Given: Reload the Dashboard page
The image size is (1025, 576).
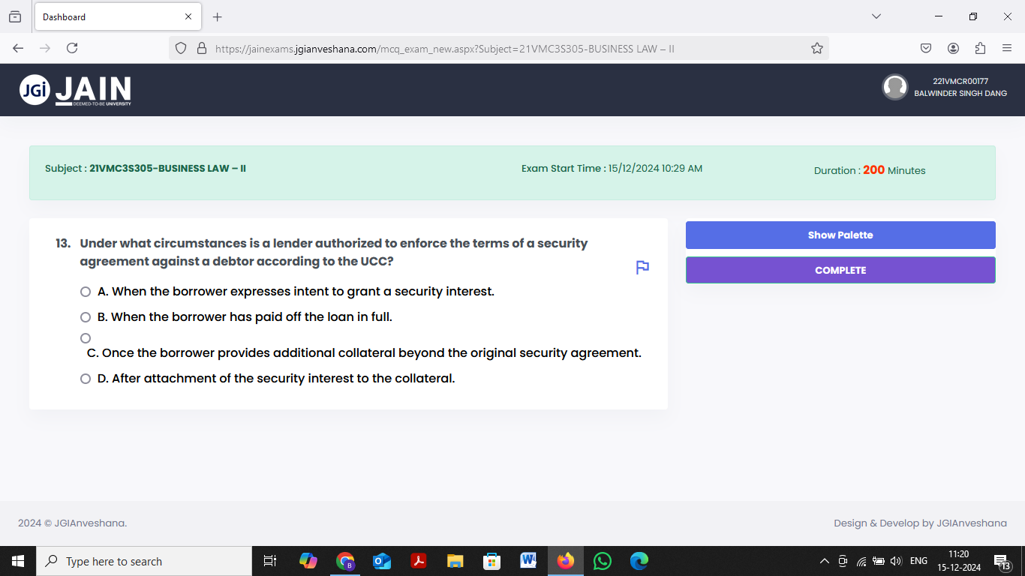Looking at the screenshot, I should 71,47.
